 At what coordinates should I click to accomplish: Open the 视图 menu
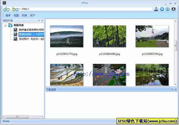16,16
